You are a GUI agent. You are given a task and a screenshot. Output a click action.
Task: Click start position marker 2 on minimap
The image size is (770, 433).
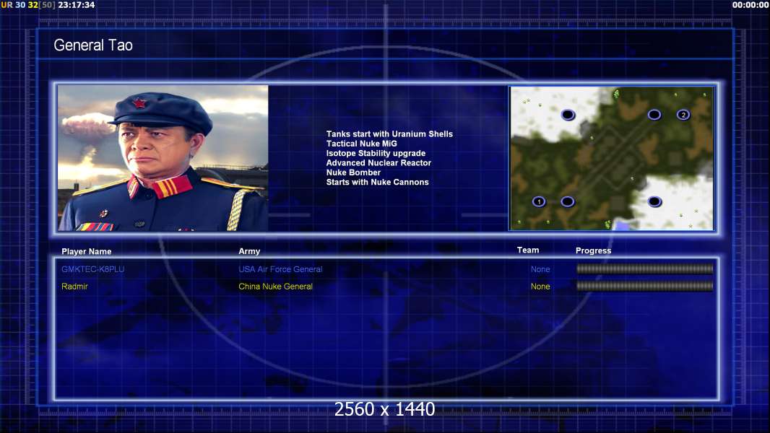[683, 115]
